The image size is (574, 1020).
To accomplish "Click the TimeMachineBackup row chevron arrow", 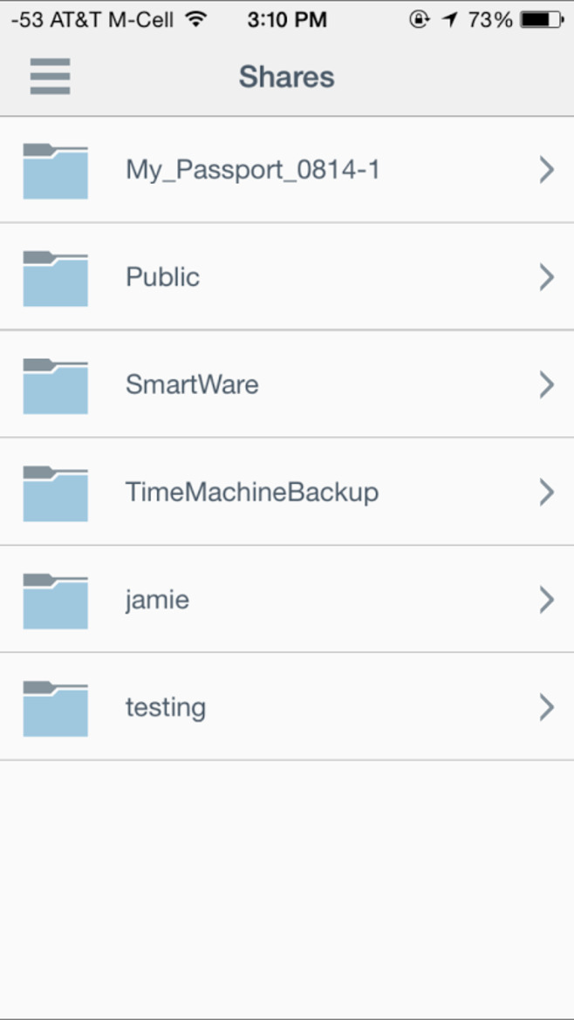I will 547,493.
